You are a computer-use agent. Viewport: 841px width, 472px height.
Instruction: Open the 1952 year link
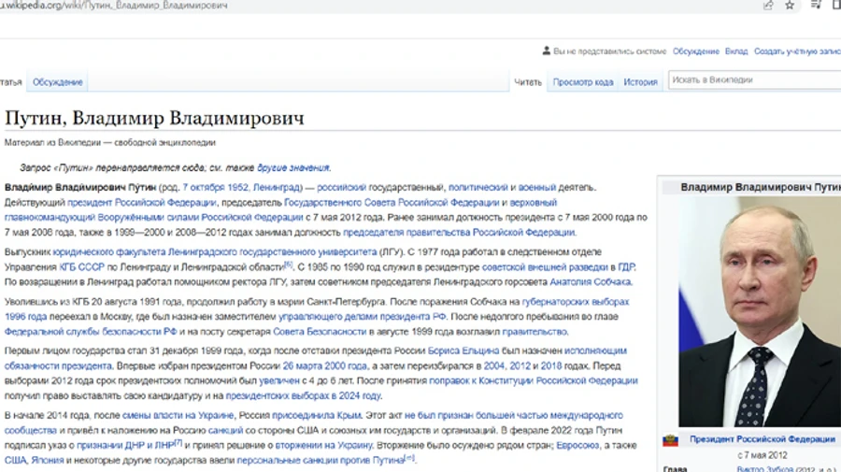pos(237,188)
